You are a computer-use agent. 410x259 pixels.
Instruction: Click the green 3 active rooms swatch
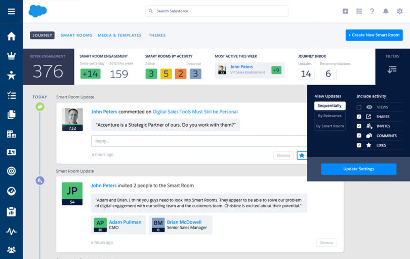pyautogui.click(x=151, y=74)
